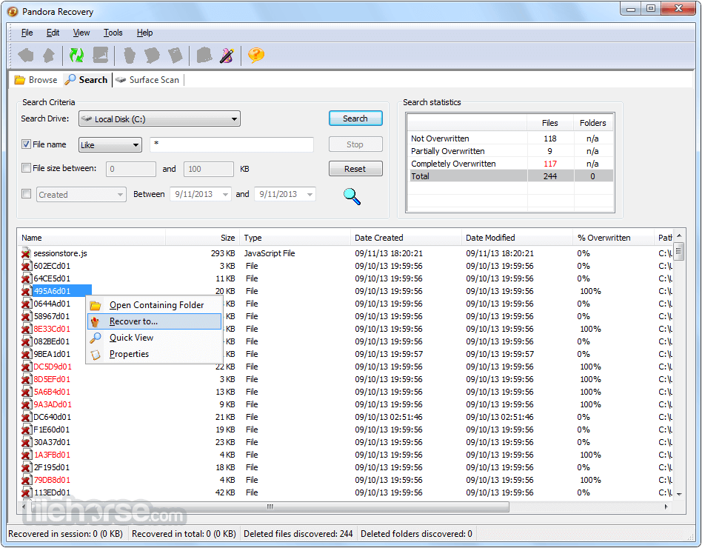This screenshot has width=702, height=548.
Task: Click the greyed-out icon left of the wizard
Action: [204, 56]
